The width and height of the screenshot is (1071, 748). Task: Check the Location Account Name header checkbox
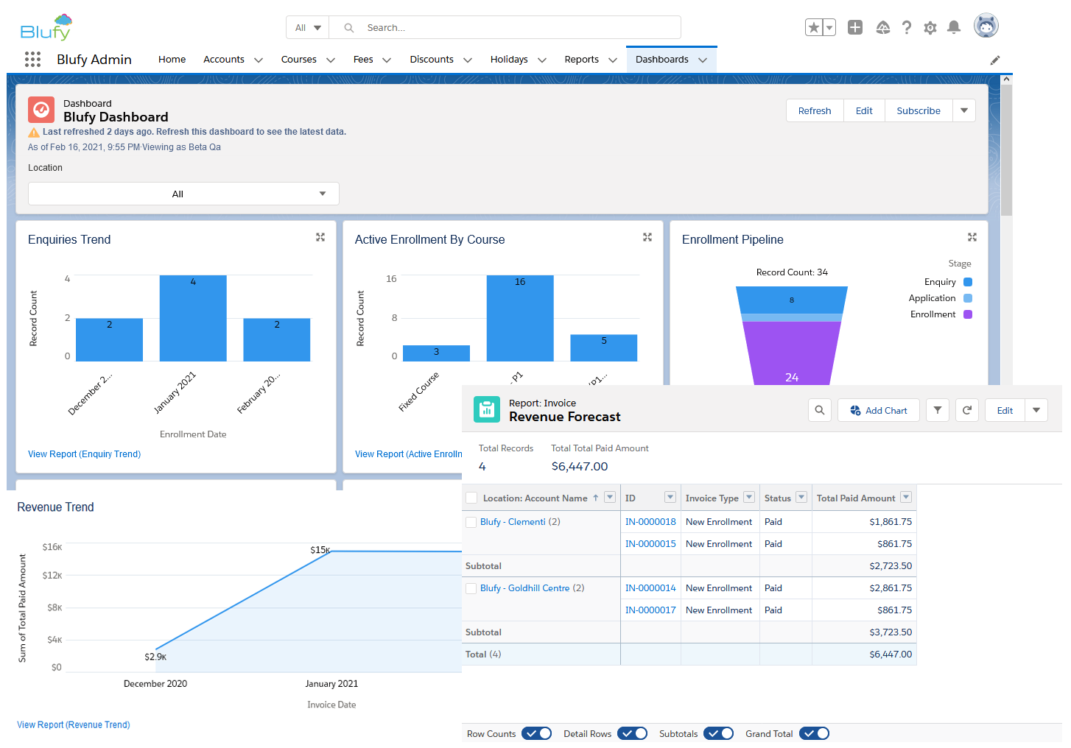pos(472,498)
